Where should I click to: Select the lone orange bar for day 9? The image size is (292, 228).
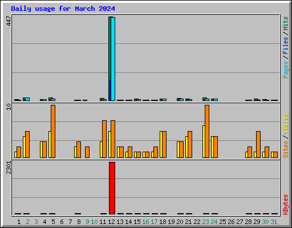click(x=87, y=152)
